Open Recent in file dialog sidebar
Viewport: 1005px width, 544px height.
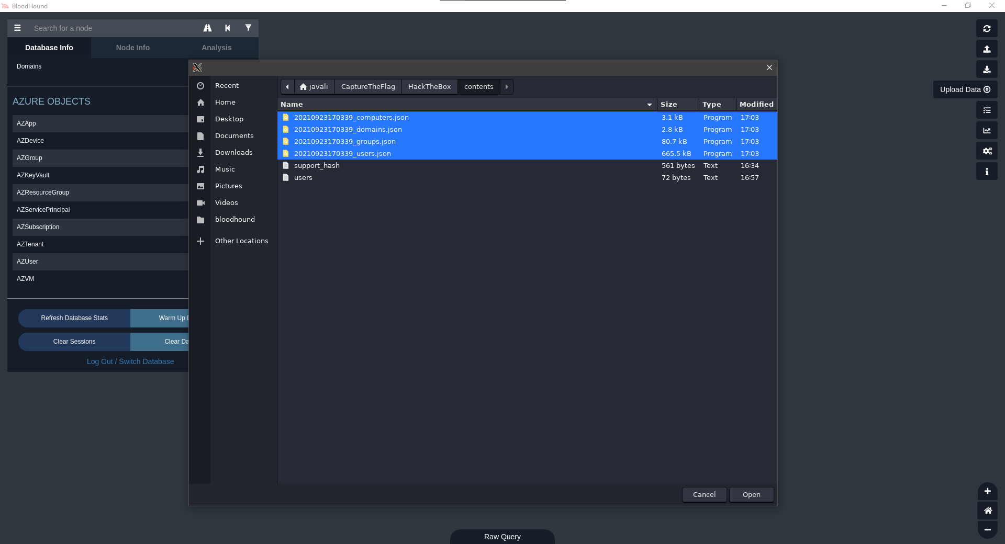tap(233, 86)
